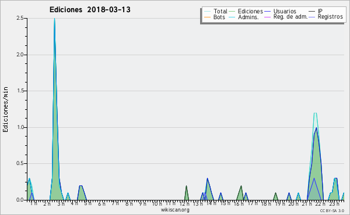Viewport: 350px width, 215px height.
Task: Click the '12 h' x-axis label
Action: (x=184, y=203)
